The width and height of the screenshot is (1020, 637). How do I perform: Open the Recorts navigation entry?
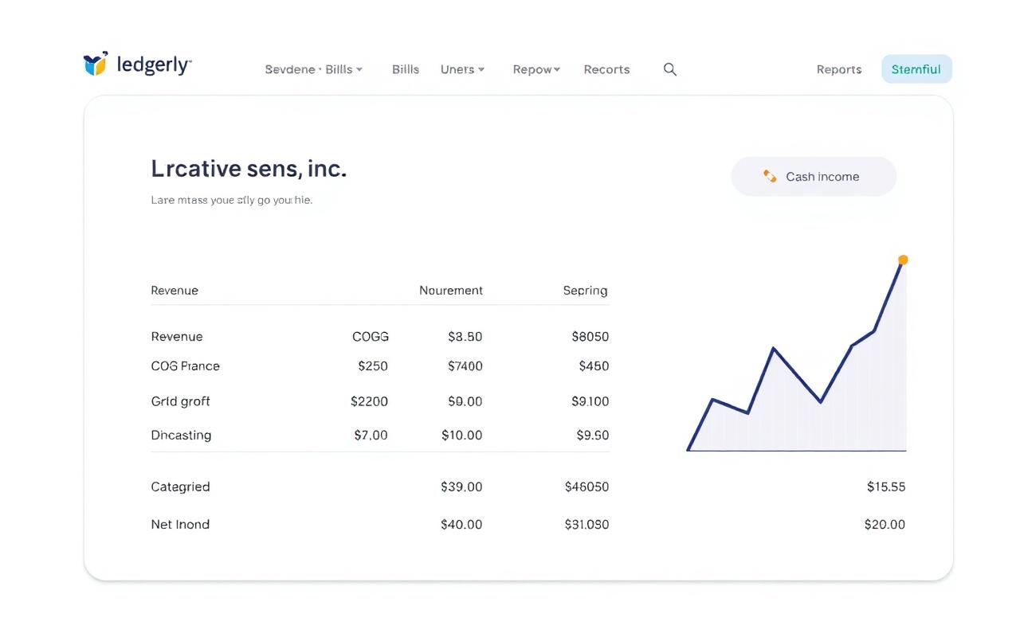tap(606, 69)
